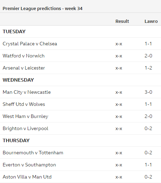Select the Lawro column header
Viewport: 161px width, 183px height.
(x=151, y=21)
